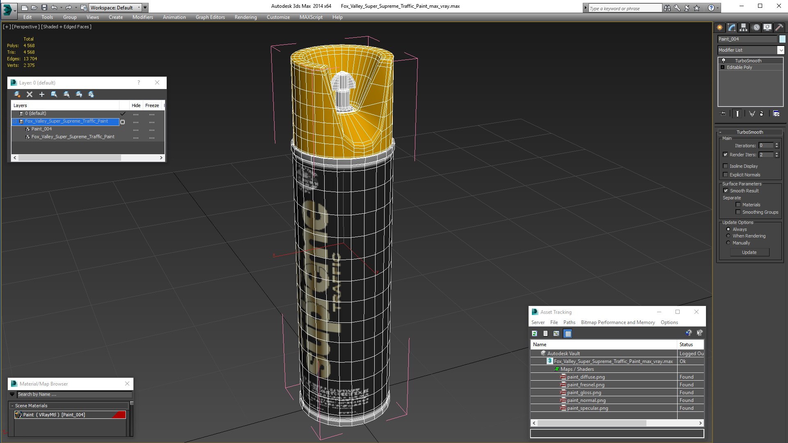The width and height of the screenshot is (788, 443).
Task: Expand the Help dropdown arrow
Action: pyautogui.click(x=717, y=8)
